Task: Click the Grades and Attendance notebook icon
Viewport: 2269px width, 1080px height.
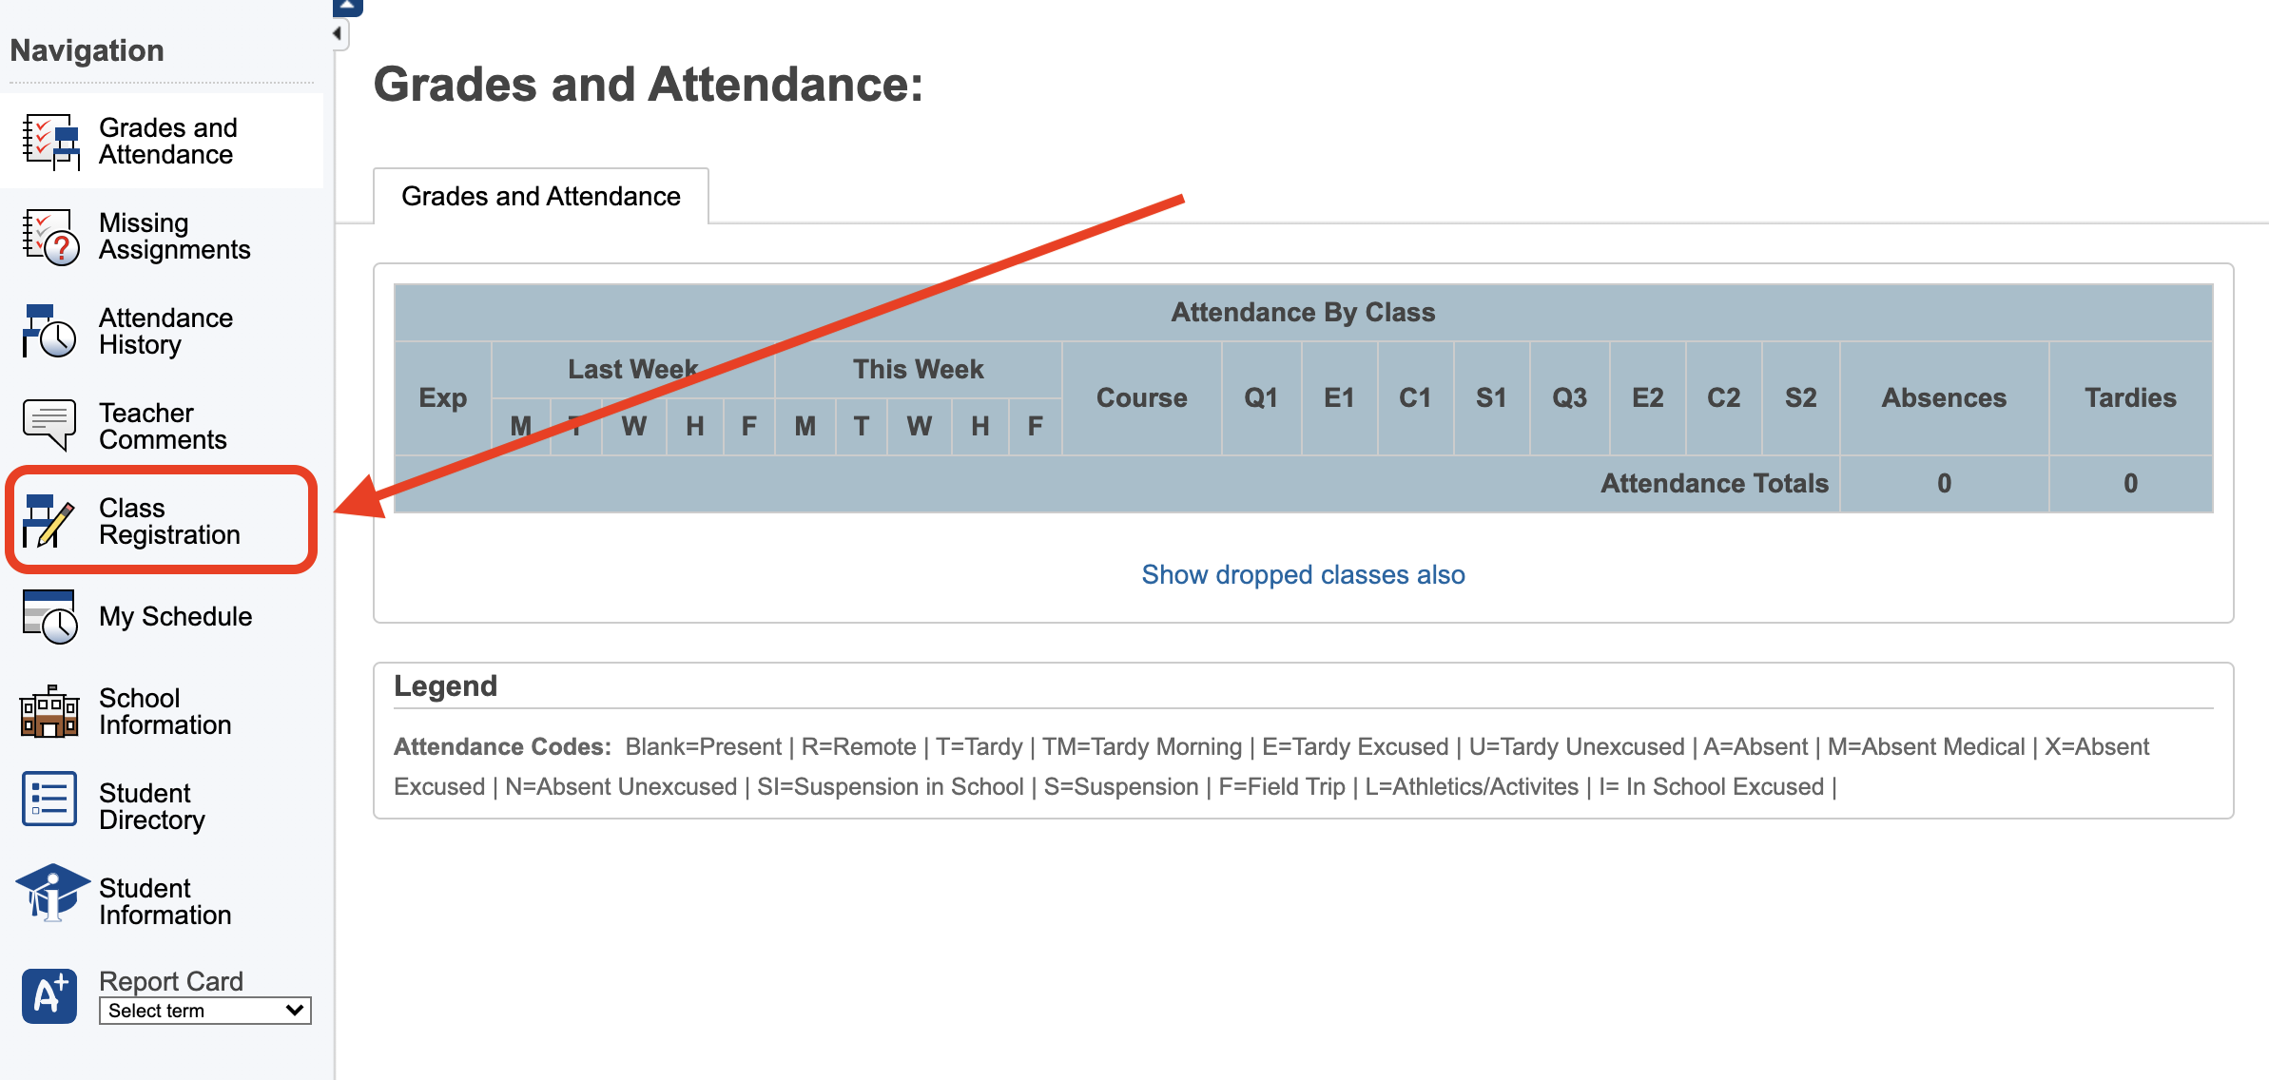Action: coord(50,142)
